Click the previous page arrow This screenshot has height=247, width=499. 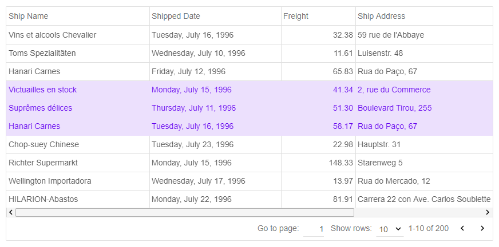click(462, 229)
